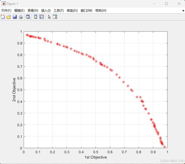The width and height of the screenshot is (185, 164).
Task: Click the 0.5 tick label on y-axis
Action: 20,90
